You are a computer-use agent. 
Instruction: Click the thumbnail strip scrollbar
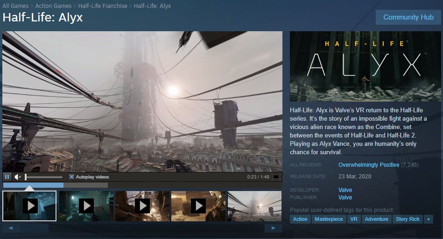[x=142, y=228]
